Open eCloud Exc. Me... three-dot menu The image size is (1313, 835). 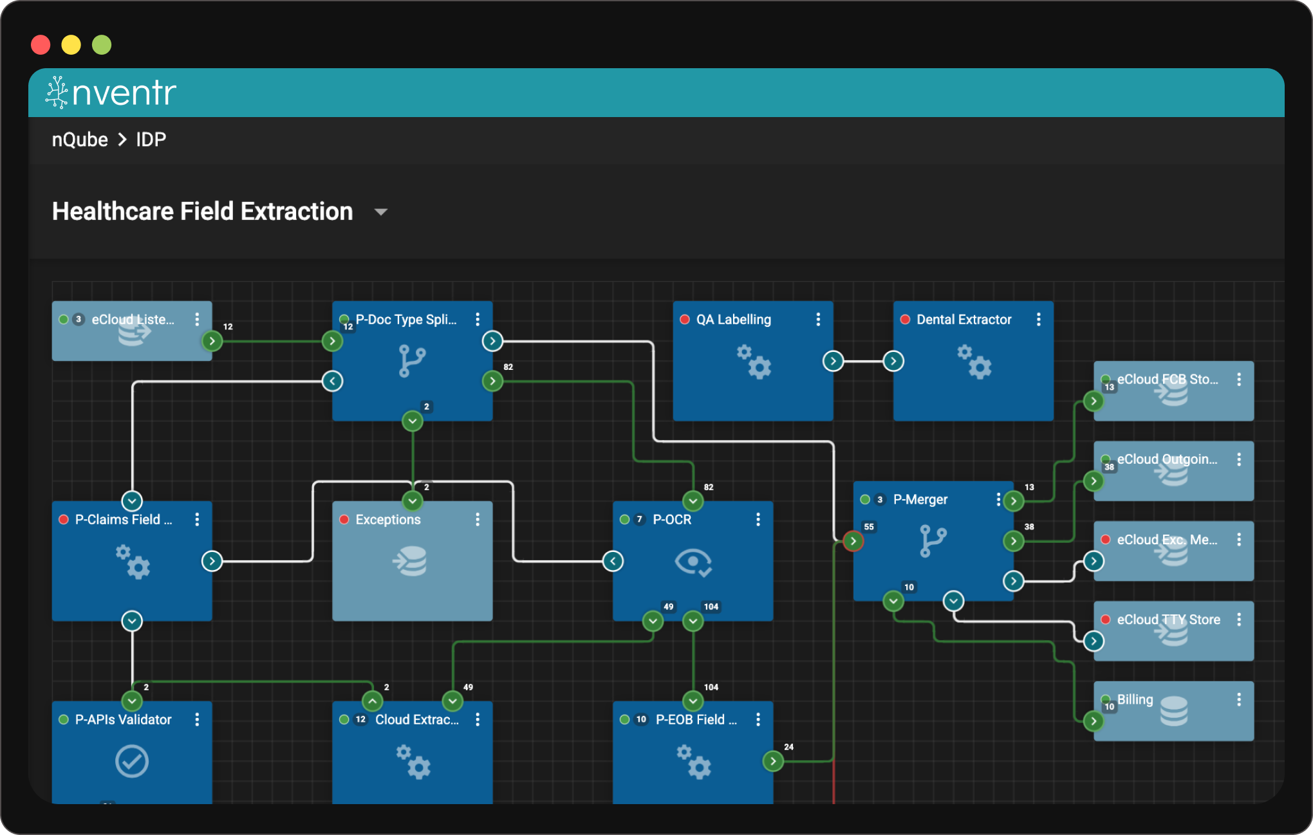click(1239, 540)
